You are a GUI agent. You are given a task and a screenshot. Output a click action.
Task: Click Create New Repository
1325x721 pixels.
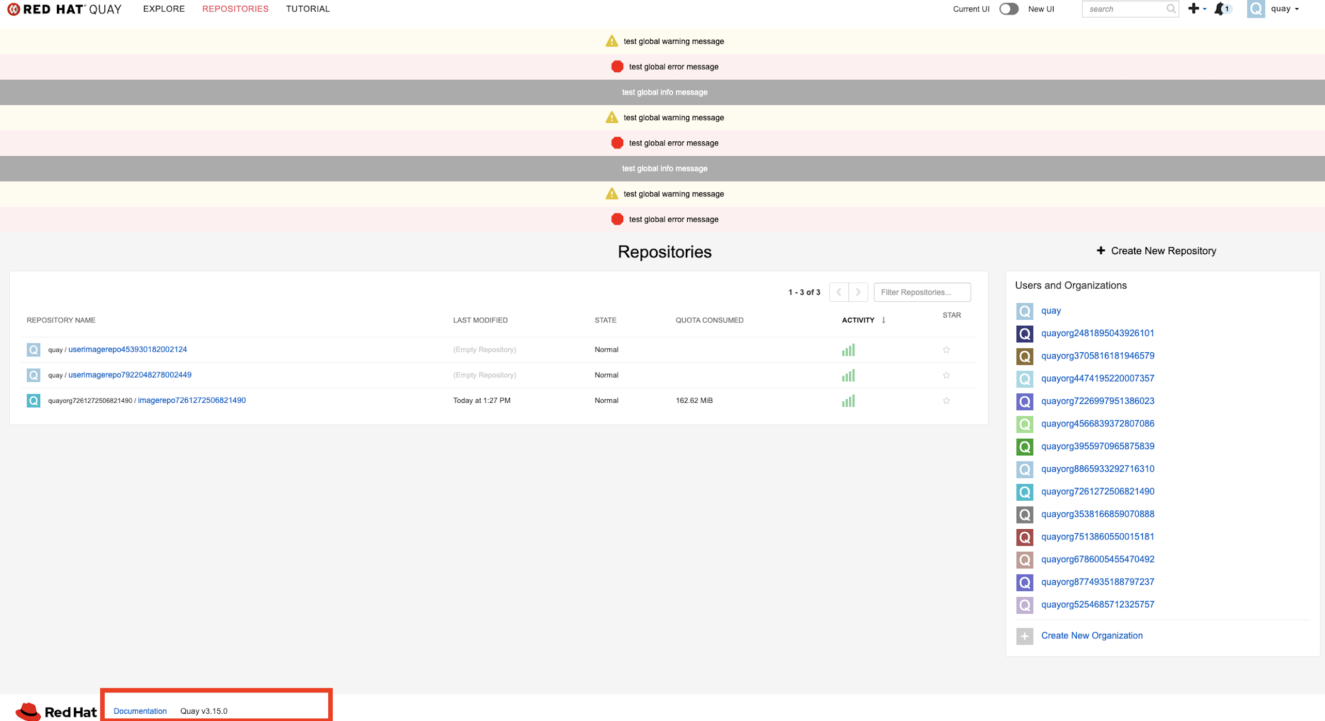(1156, 251)
